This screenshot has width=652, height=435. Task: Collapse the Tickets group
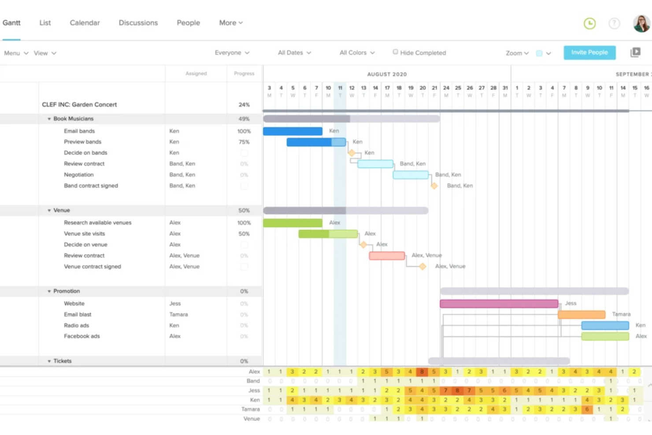(49, 361)
